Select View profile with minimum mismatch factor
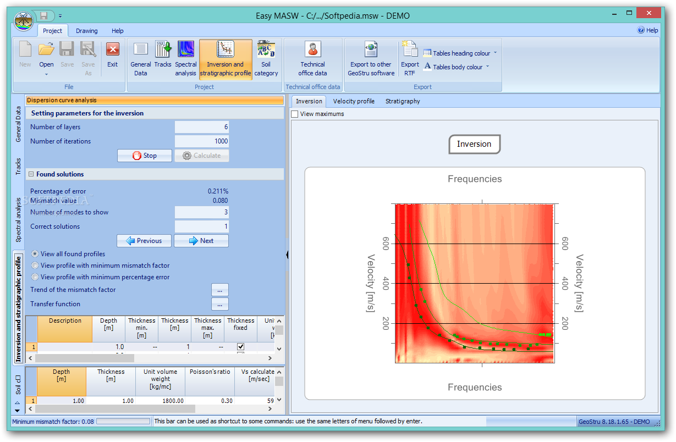 coord(35,266)
